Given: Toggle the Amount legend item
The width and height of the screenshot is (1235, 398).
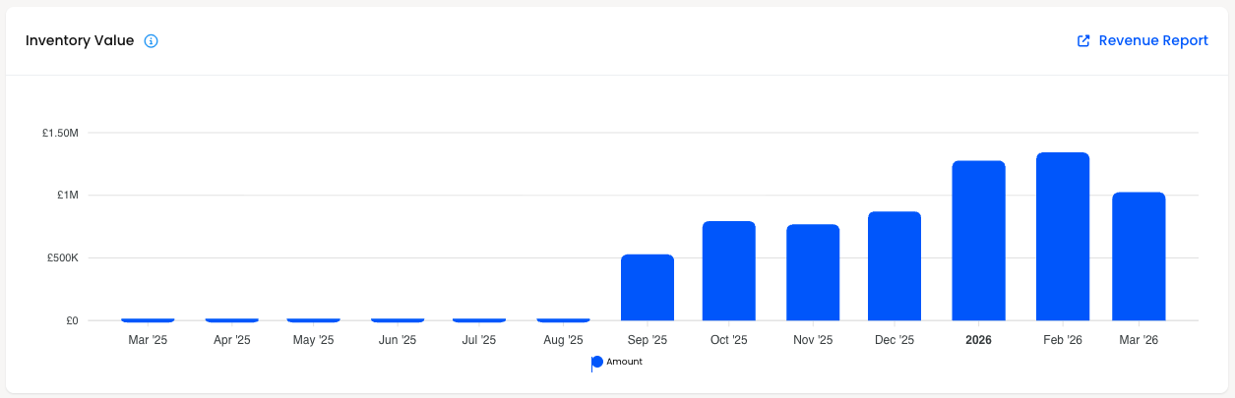Looking at the screenshot, I should [617, 363].
